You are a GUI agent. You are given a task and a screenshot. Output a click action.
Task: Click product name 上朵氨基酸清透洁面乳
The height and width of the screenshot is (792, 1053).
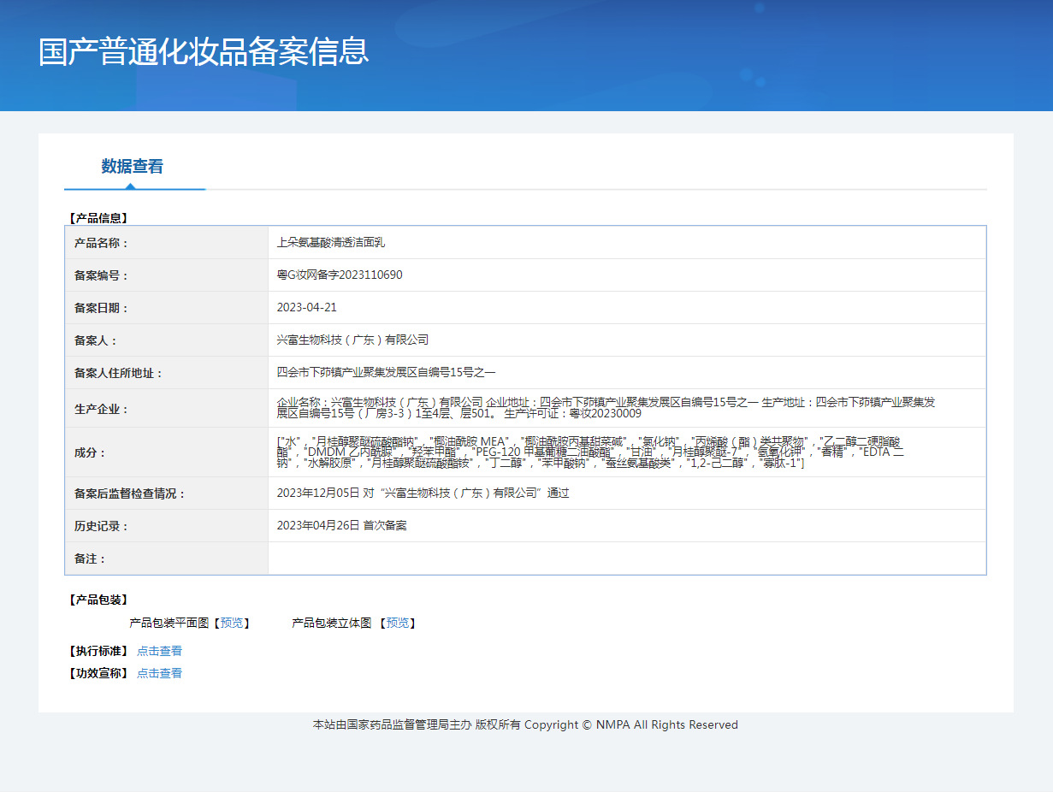point(331,242)
